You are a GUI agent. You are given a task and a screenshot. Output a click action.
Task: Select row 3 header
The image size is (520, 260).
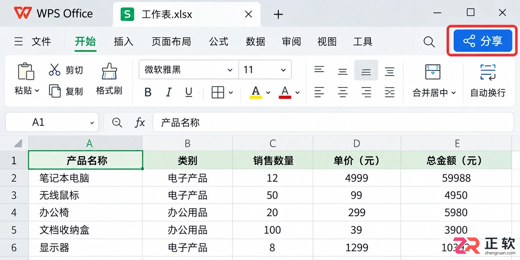click(14, 195)
